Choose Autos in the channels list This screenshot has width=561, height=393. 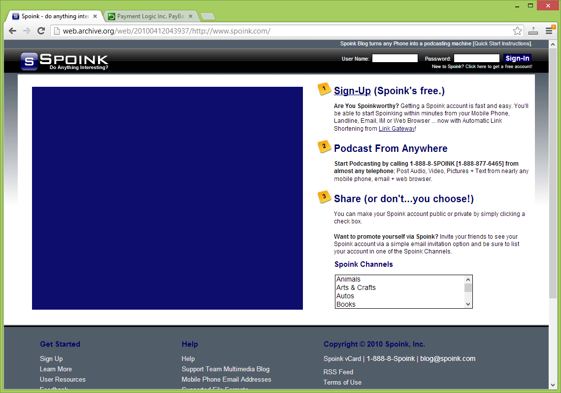point(399,296)
